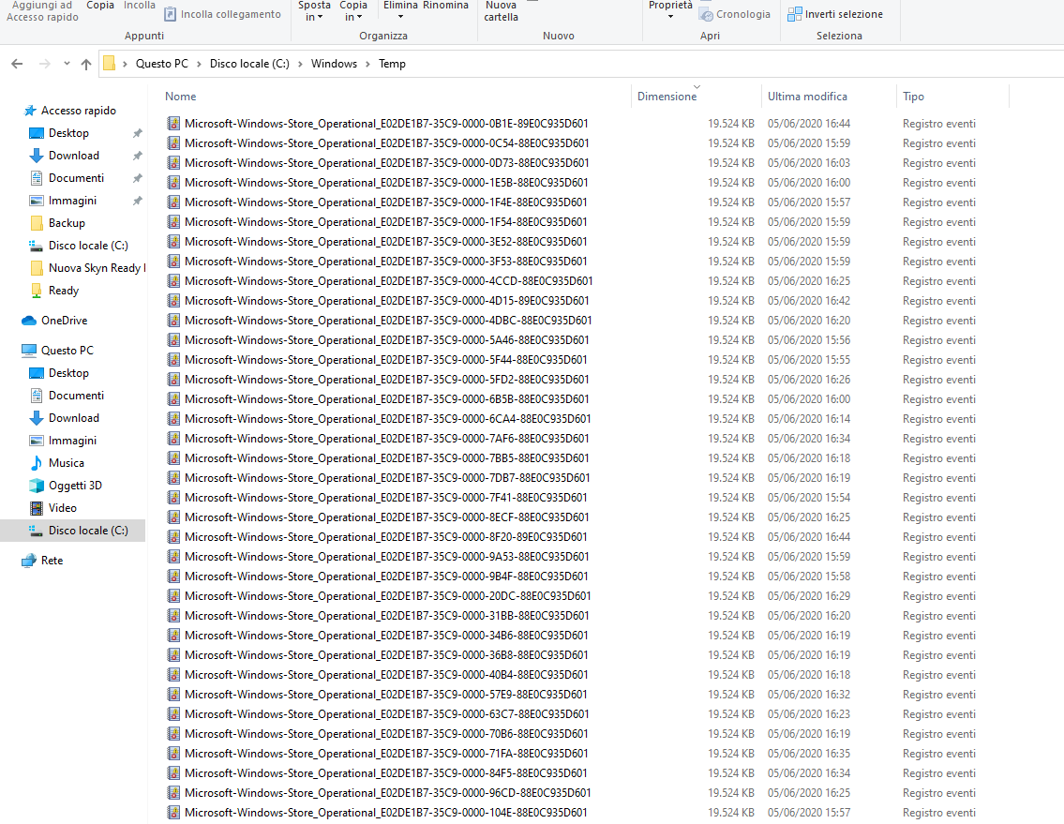1064x824 pixels.
Task: Click the Questo PC computer icon
Action: (29, 351)
